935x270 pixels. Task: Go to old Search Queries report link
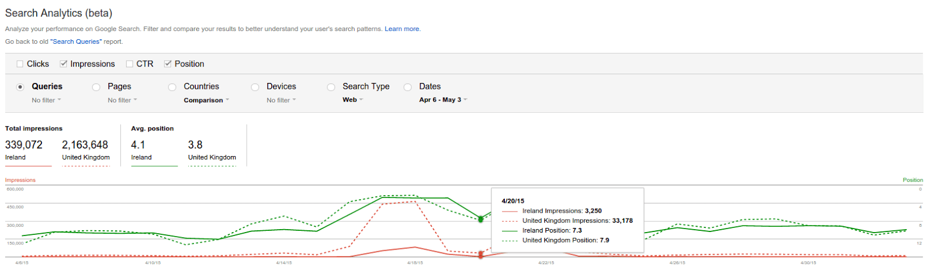(76, 41)
